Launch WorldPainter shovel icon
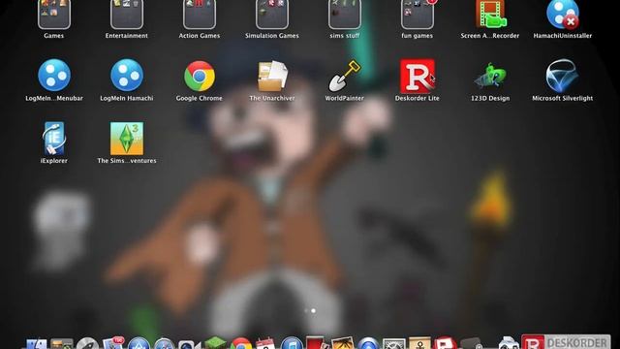 [345, 76]
